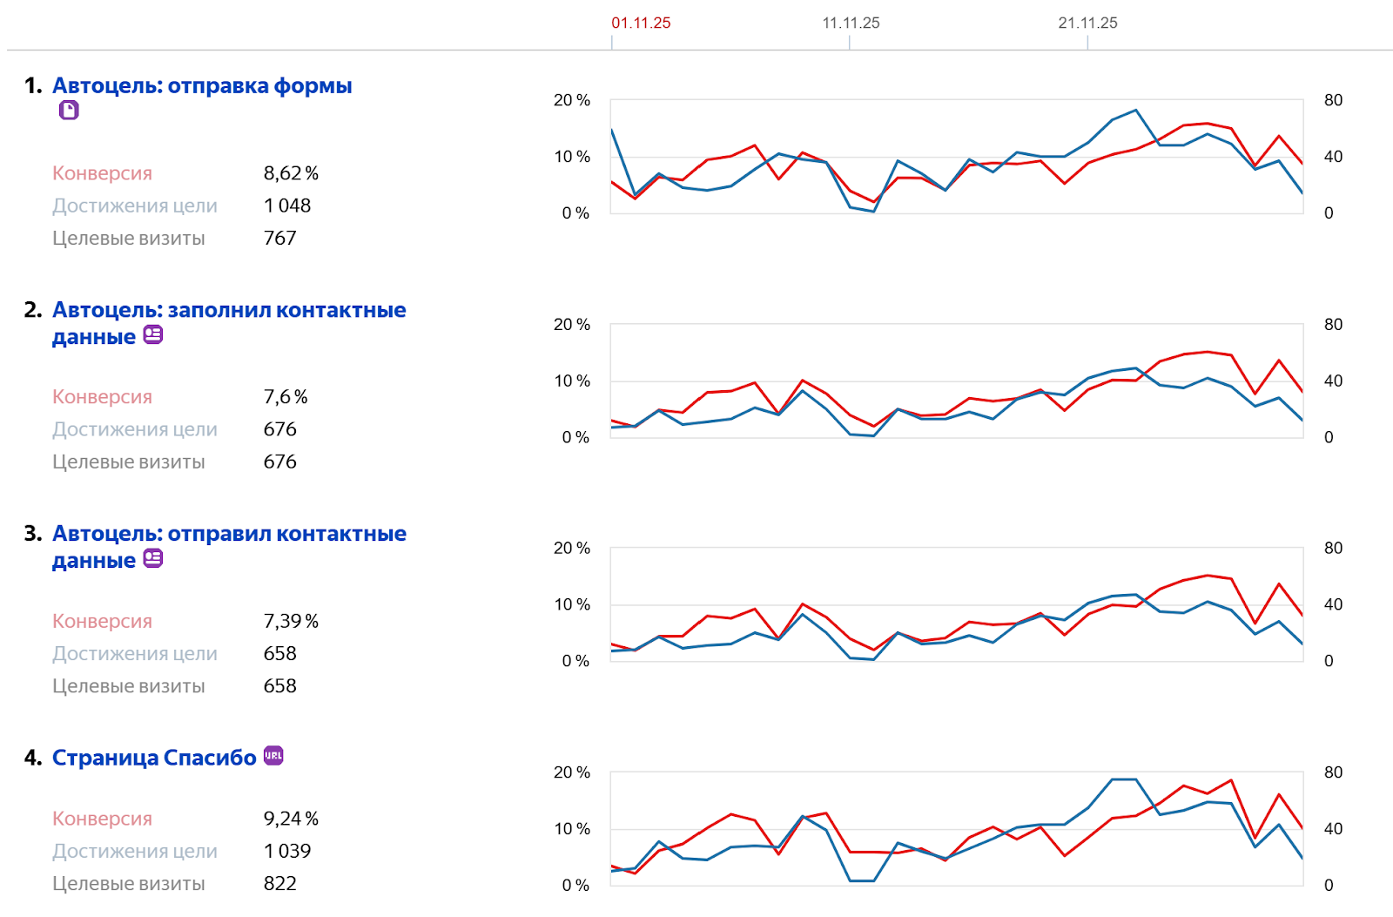Image resolution: width=1393 pixels, height=917 pixels.
Task: Click the form icon under "Автоцель: отправка формы"
Action: (x=69, y=111)
